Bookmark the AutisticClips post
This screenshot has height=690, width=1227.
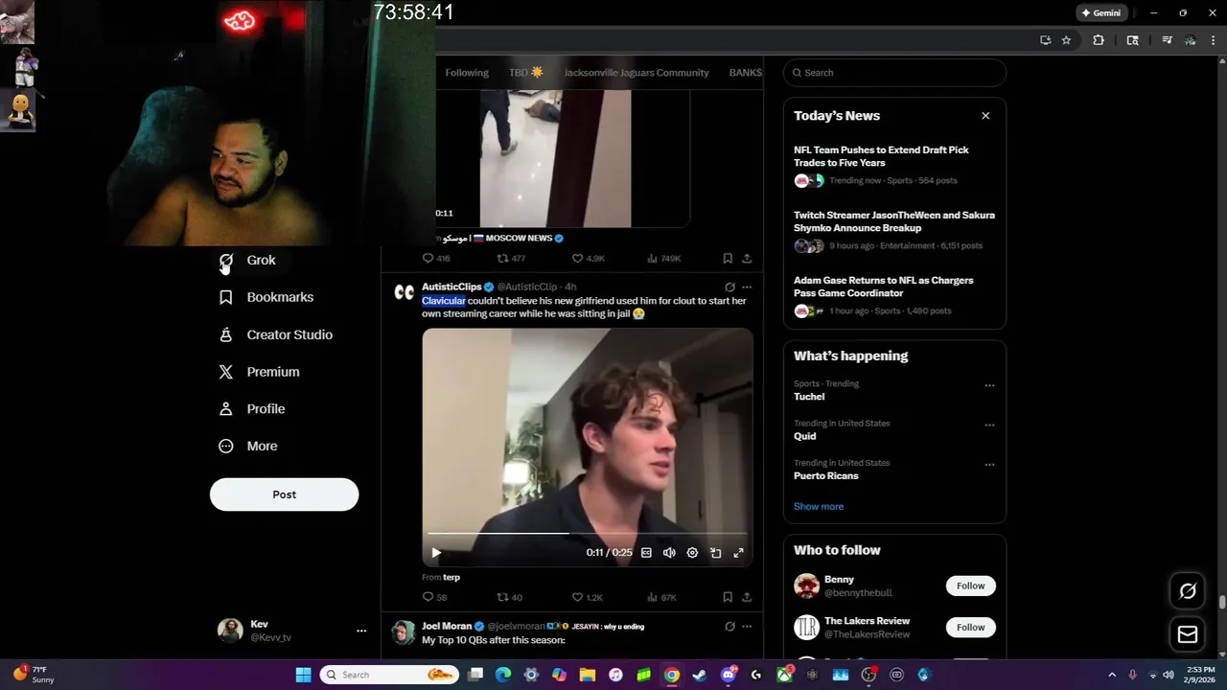(x=728, y=597)
